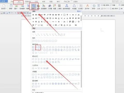The width and height of the screenshot is (124, 93).
Task: Go to the 审阅 tab
Action: point(43,2)
